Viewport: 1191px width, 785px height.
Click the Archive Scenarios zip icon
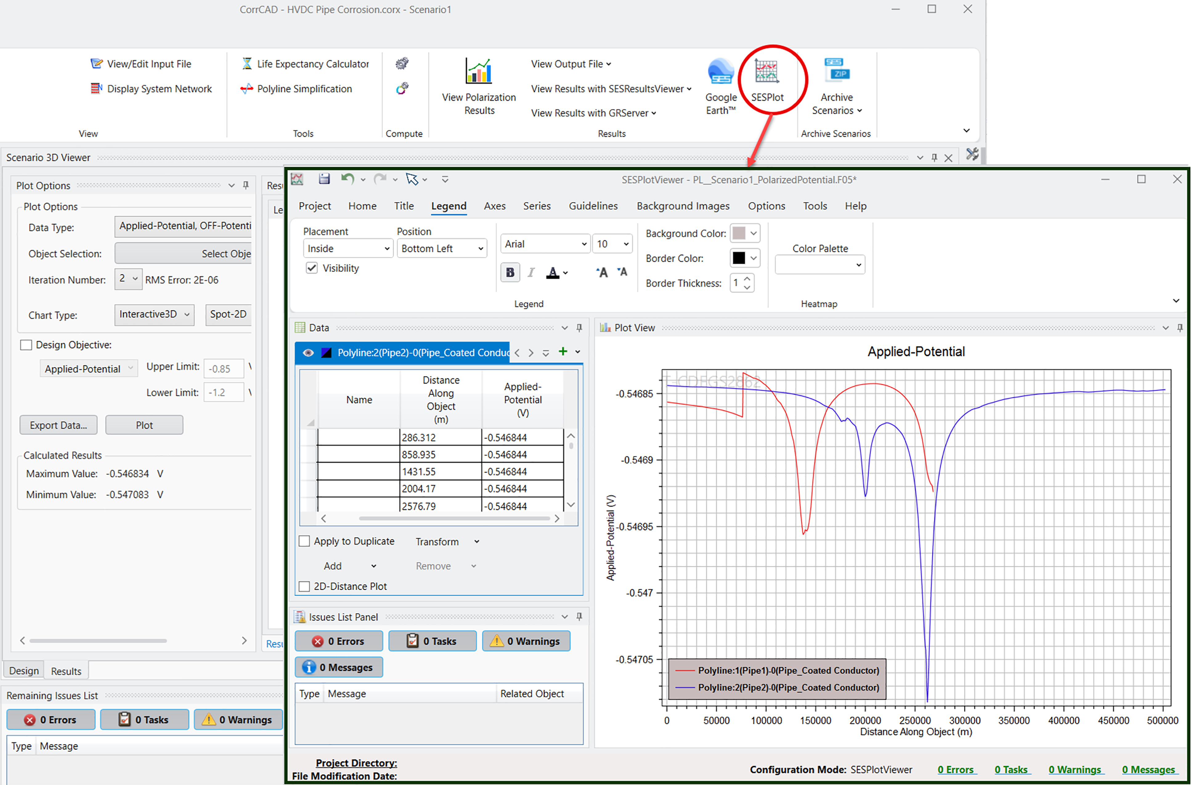pos(836,69)
